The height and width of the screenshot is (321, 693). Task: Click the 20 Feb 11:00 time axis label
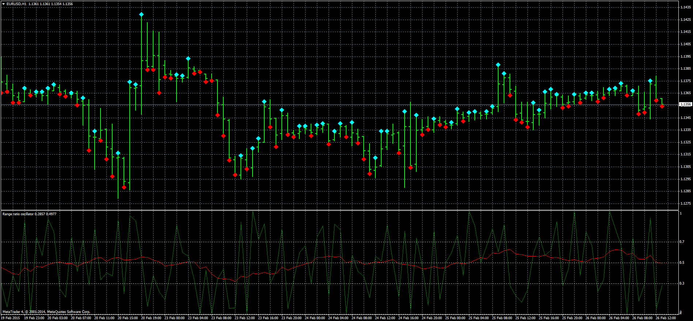point(104,318)
